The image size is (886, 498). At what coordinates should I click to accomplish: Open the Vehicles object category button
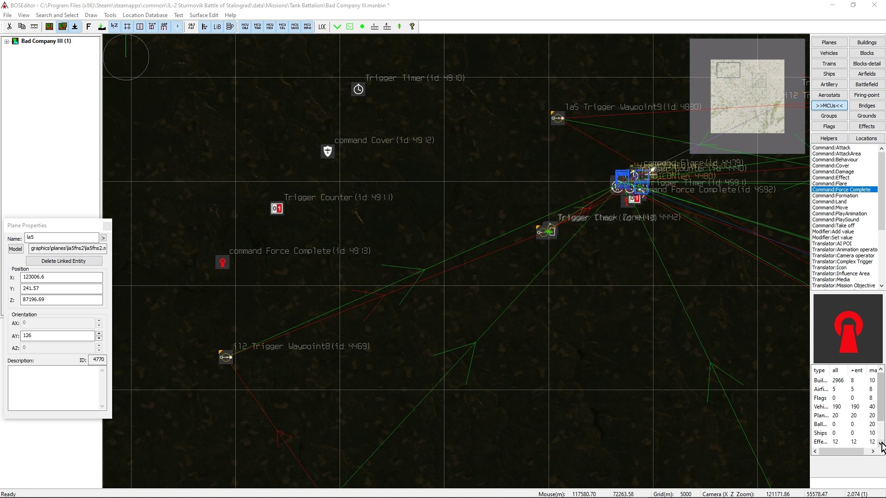pos(829,53)
